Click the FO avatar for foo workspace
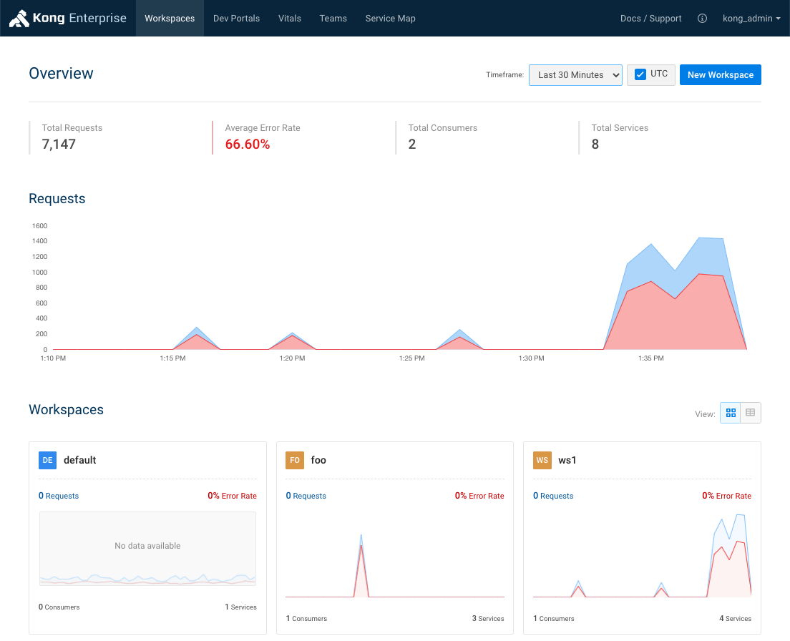790x641 pixels. pyautogui.click(x=295, y=460)
